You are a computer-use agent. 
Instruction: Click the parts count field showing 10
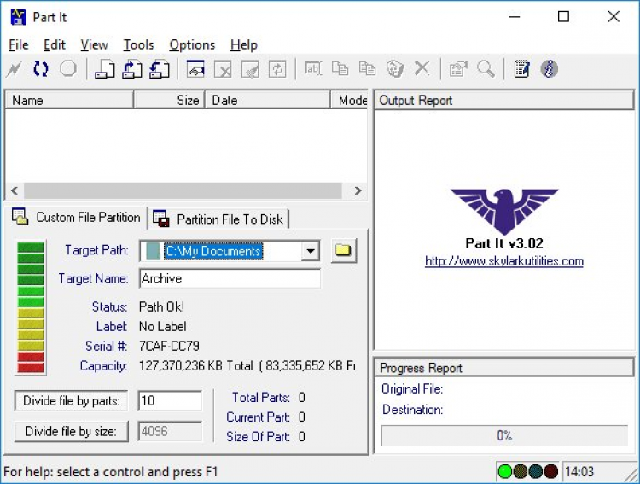(x=170, y=400)
